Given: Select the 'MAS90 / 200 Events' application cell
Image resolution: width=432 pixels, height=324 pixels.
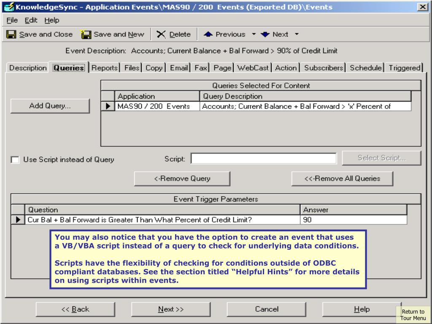Looking at the screenshot, I should point(157,106).
